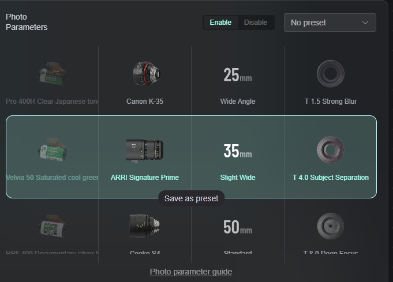This screenshot has width=393, height=282.
Task: Click the Velvia 50 Saturated cool green label
Action: 52,178
